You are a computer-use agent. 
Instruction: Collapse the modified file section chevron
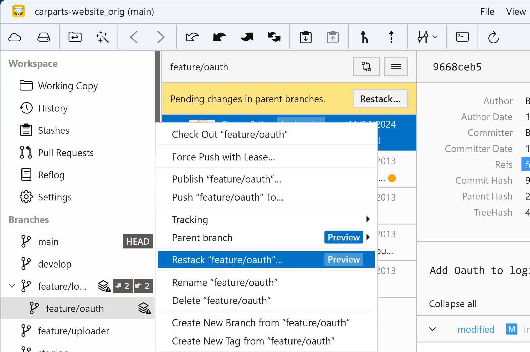(x=433, y=329)
